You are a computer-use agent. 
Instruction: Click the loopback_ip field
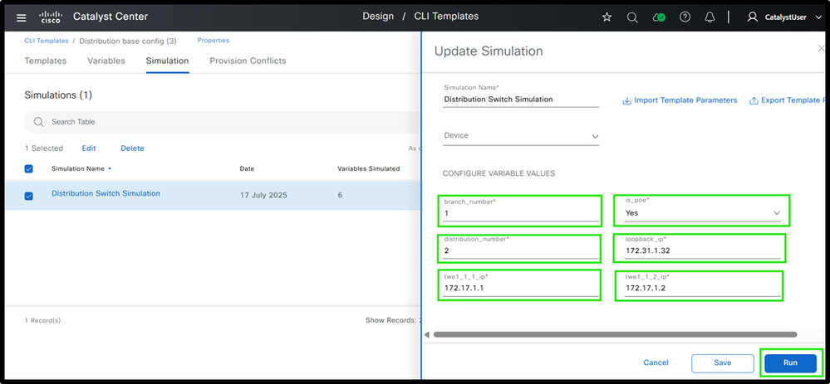[702, 251]
